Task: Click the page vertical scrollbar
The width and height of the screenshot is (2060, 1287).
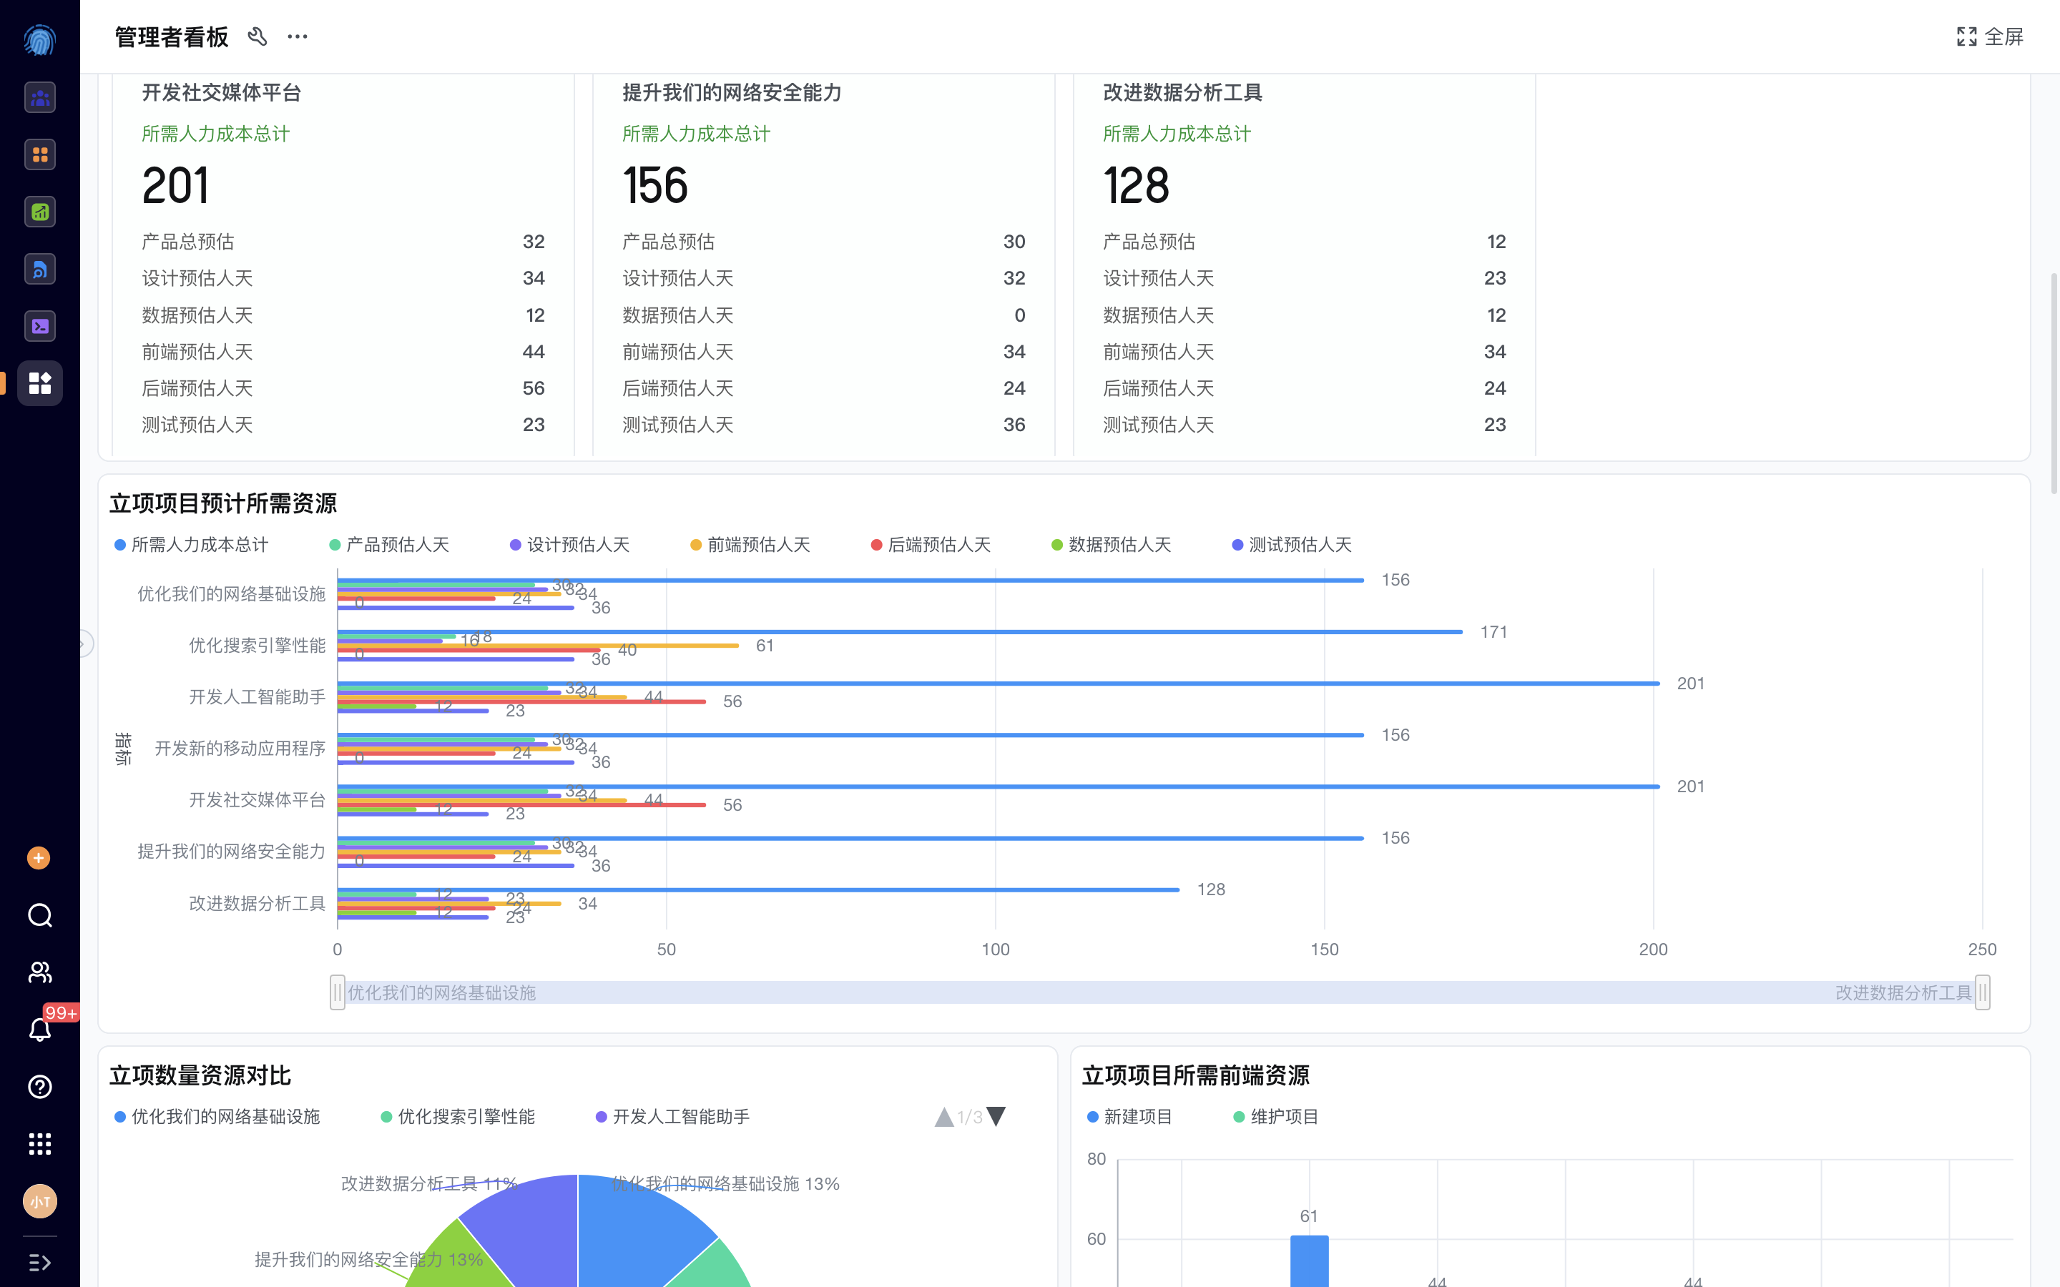Action: (x=2054, y=383)
